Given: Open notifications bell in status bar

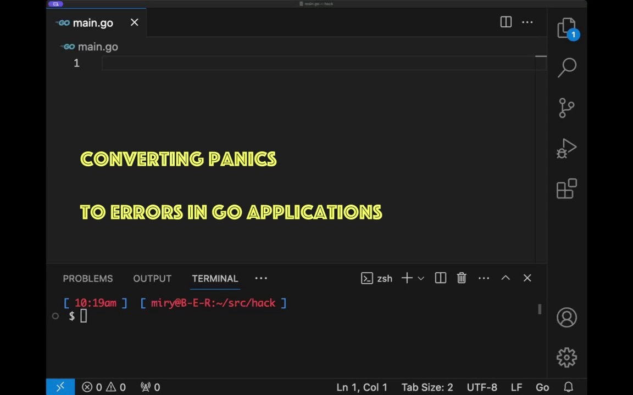Looking at the screenshot, I should click(x=568, y=387).
